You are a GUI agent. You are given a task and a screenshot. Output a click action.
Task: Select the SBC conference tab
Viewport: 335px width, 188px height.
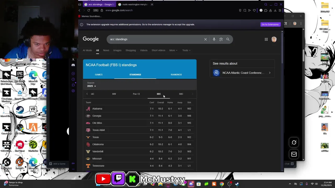[181, 94]
